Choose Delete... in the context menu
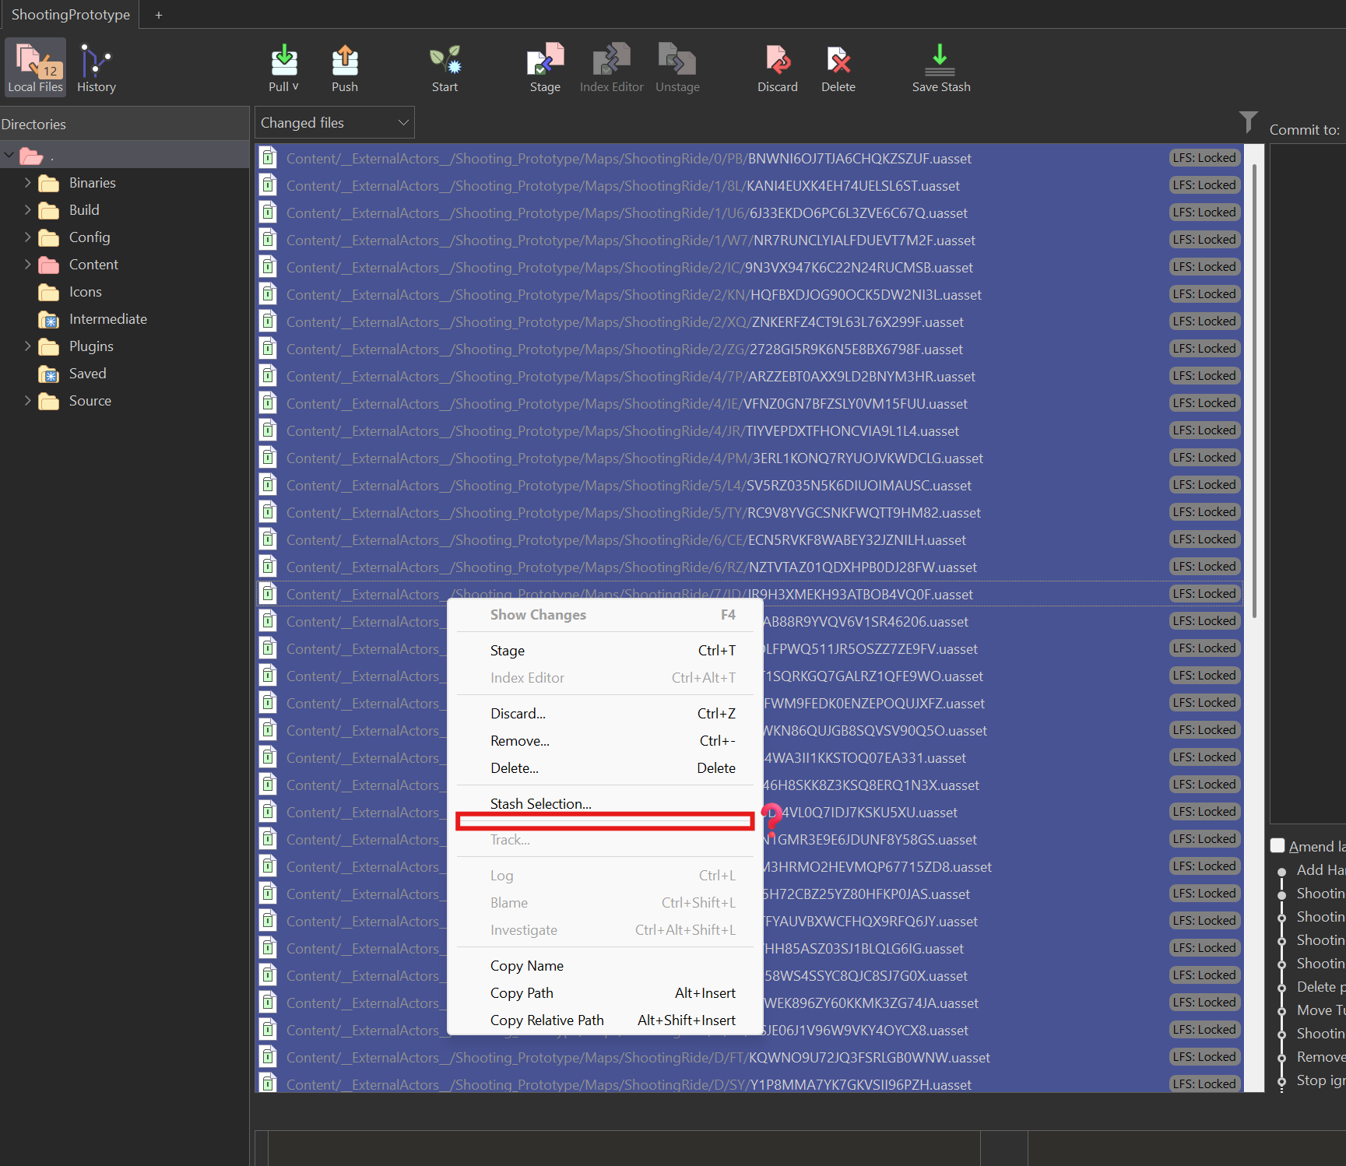Viewport: 1346px width, 1166px height. click(x=605, y=768)
